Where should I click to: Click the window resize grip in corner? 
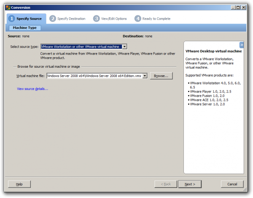point(245,190)
